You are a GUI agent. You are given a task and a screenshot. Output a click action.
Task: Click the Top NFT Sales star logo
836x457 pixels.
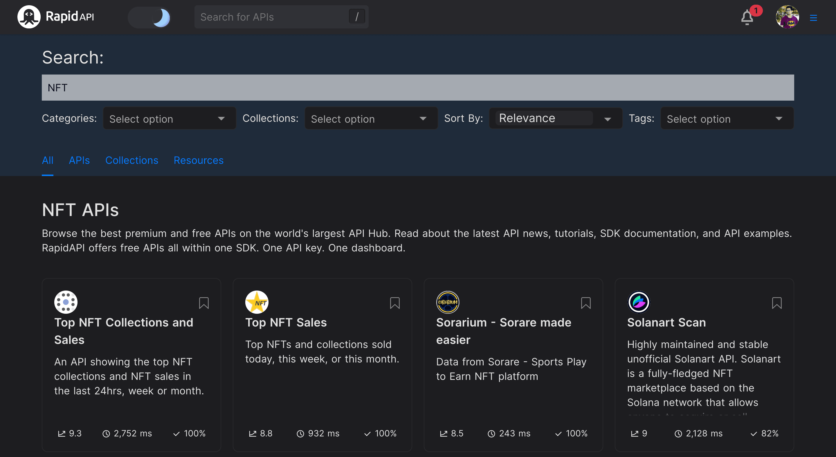pos(257,302)
